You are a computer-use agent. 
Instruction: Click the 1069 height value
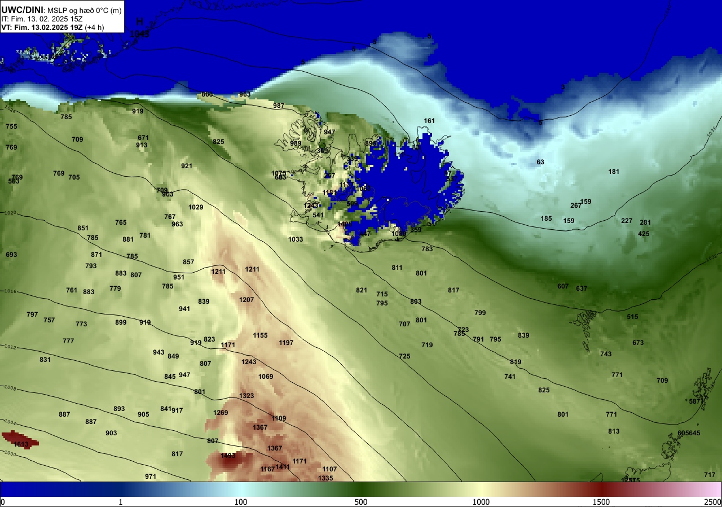coord(266,377)
